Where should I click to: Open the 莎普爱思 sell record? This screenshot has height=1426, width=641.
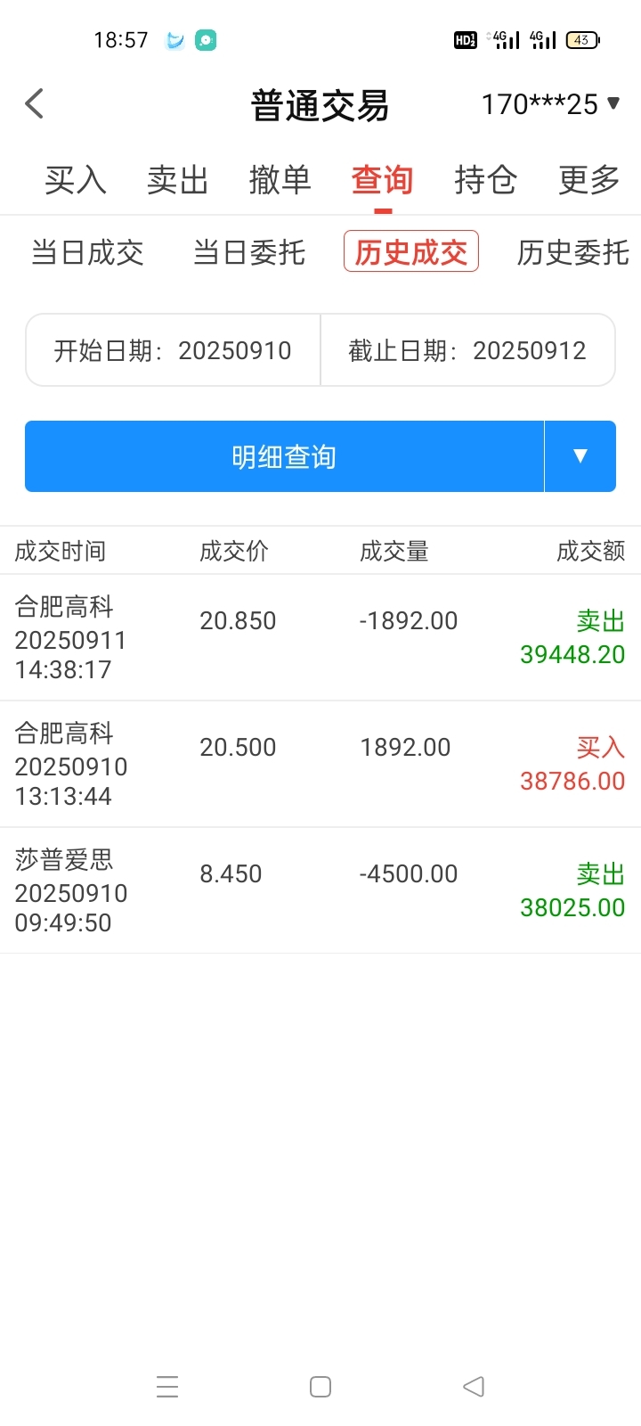point(320,891)
